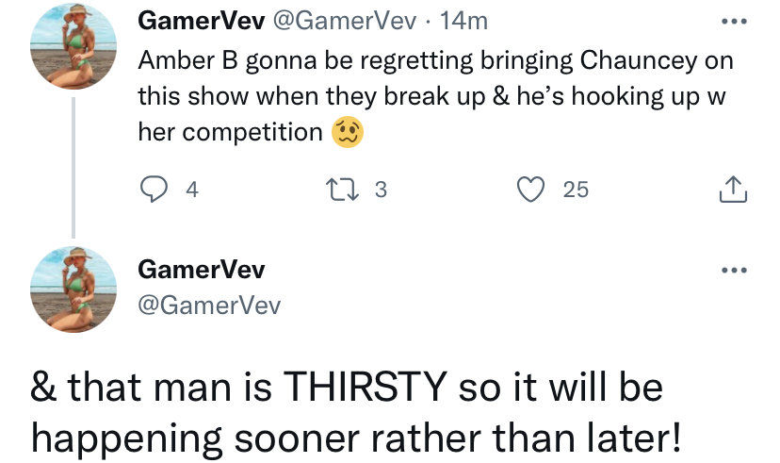
Task: Click @GamerVev handle under second tweet name
Action: click(209, 306)
